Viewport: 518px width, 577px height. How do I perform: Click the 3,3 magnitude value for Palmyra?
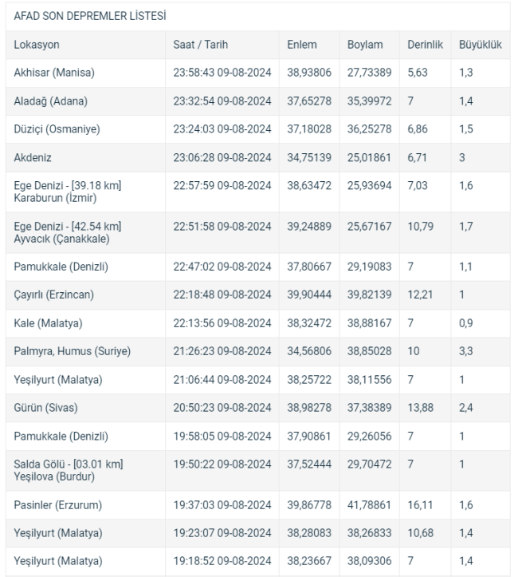[x=466, y=351]
